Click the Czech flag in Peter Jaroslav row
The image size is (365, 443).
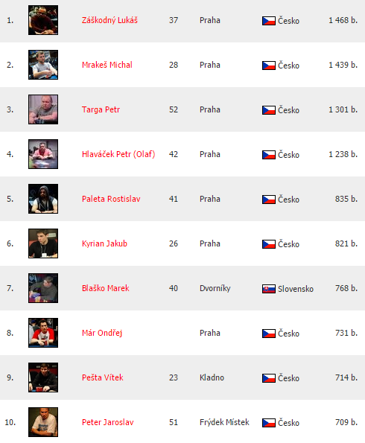[269, 423]
